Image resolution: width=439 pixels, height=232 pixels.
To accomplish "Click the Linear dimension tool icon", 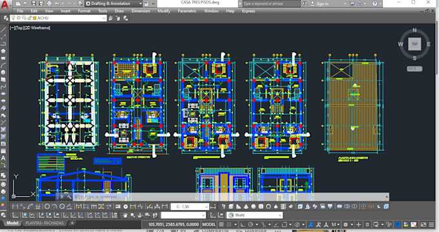I will coord(15,207).
